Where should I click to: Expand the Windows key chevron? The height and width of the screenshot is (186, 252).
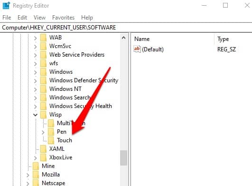(x=36, y=72)
